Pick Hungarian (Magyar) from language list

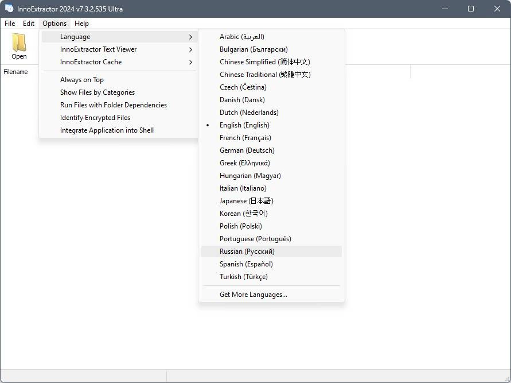(x=271, y=176)
